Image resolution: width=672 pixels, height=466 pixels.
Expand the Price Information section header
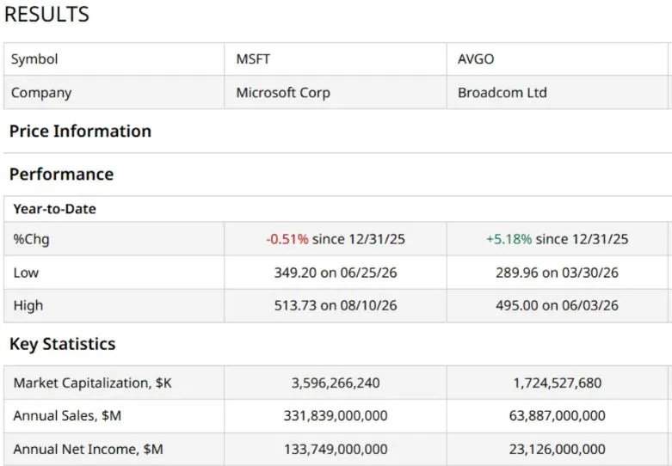click(80, 131)
